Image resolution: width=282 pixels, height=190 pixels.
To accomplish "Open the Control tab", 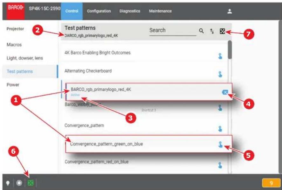I will pos(72,11).
